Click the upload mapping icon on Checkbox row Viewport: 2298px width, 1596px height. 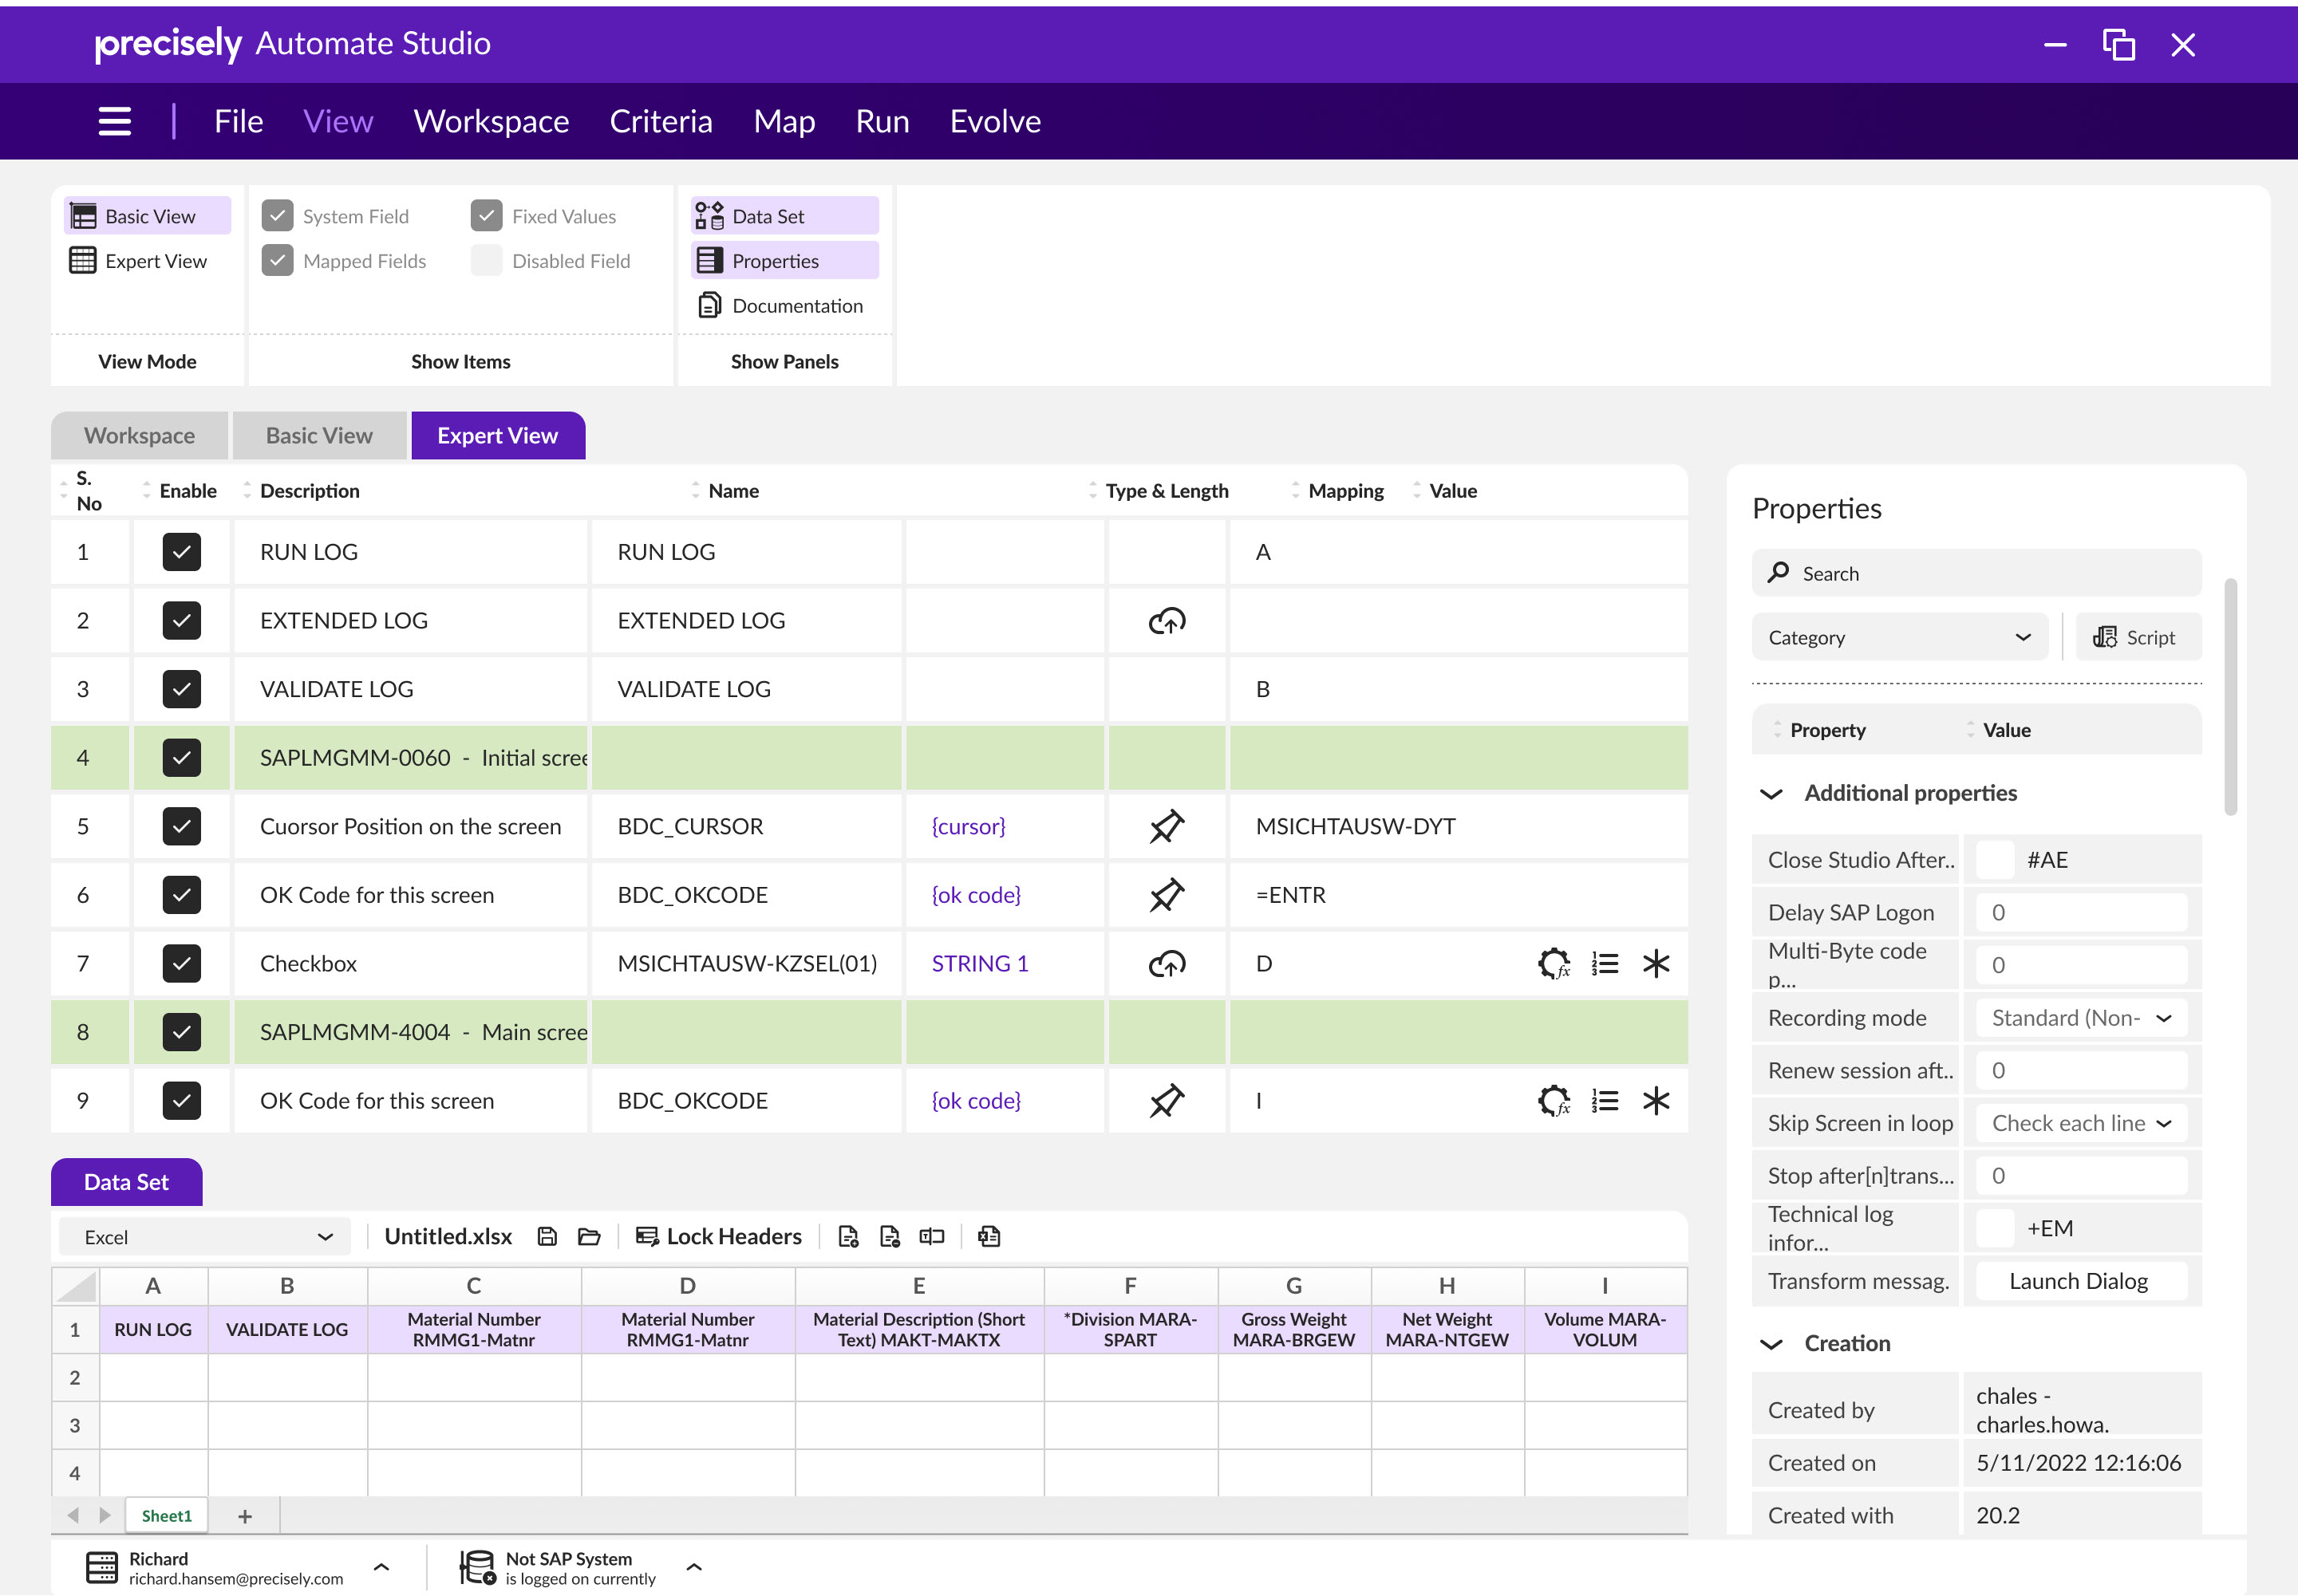tap(1167, 964)
